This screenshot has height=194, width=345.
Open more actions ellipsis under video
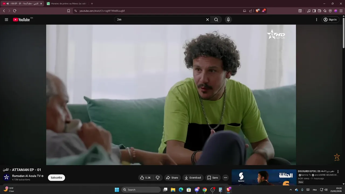(225, 178)
